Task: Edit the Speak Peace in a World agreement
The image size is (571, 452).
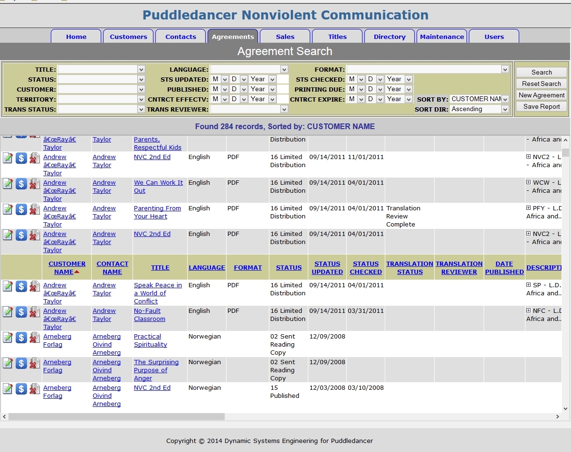Action: (x=8, y=286)
